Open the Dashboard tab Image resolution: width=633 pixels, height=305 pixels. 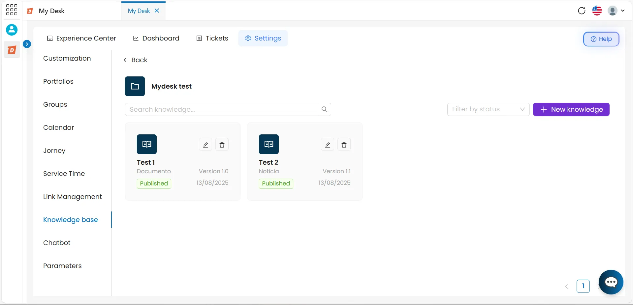click(156, 38)
